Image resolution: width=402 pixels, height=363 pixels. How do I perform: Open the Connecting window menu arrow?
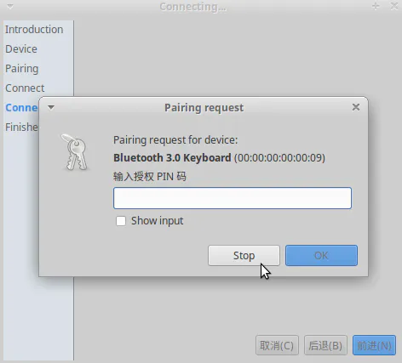coord(10,6)
